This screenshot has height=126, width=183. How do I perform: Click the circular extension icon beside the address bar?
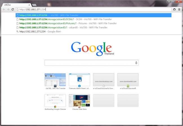(174, 10)
